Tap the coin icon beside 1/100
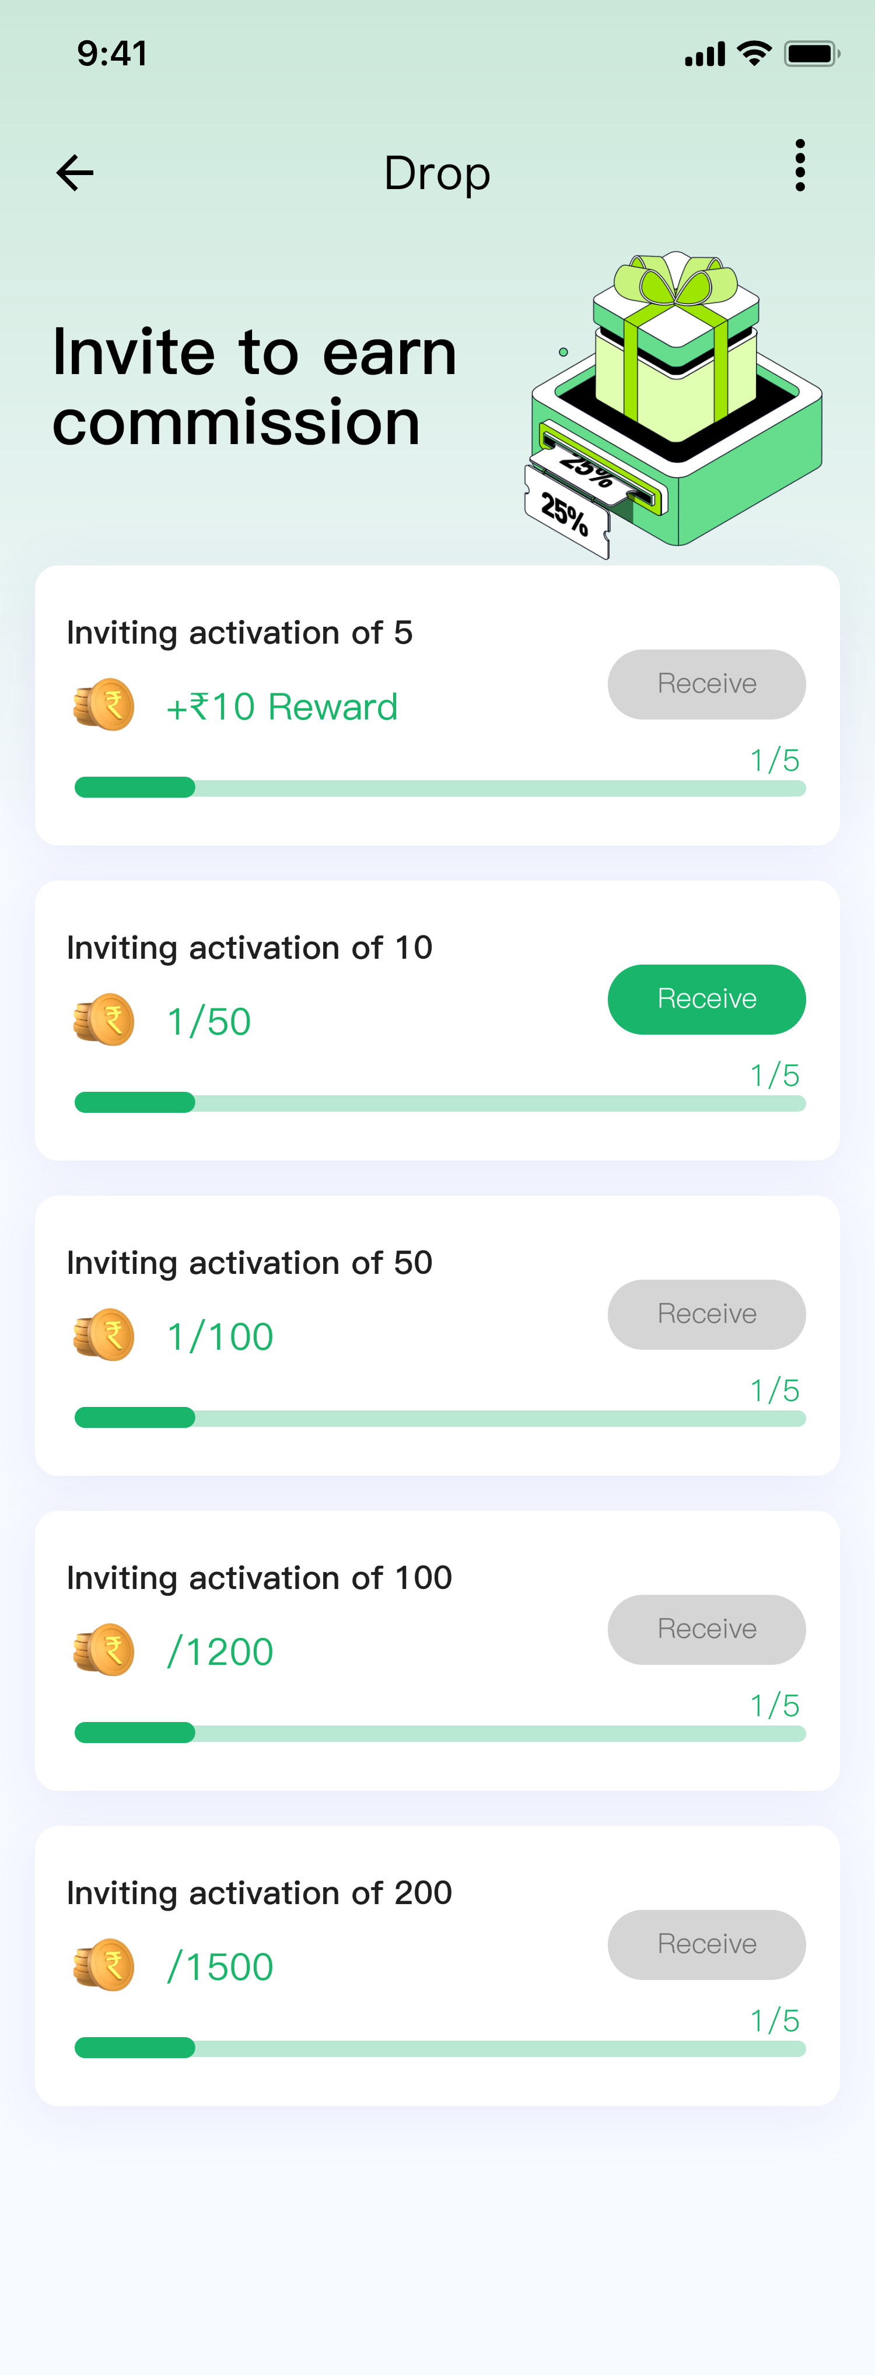 coord(104,1335)
